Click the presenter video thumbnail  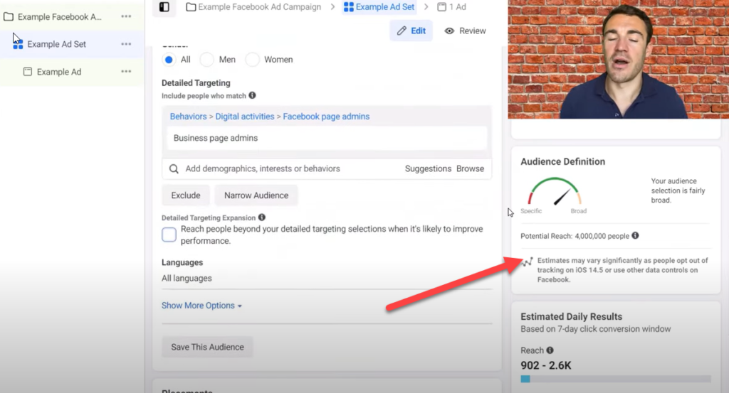click(619, 60)
